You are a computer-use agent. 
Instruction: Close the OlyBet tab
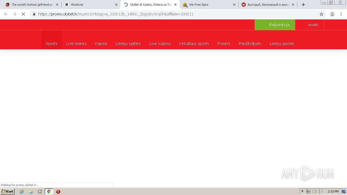(175, 5)
